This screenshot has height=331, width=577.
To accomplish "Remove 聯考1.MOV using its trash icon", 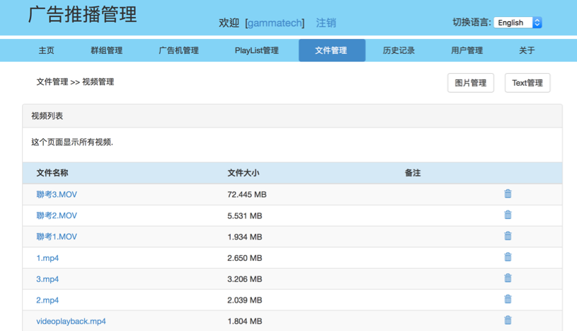I will pos(508,236).
